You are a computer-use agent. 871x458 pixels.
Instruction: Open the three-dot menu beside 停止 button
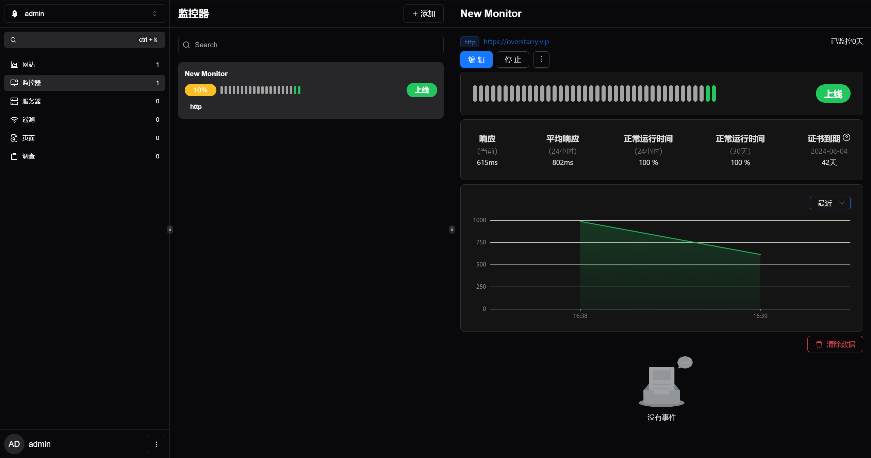(541, 60)
